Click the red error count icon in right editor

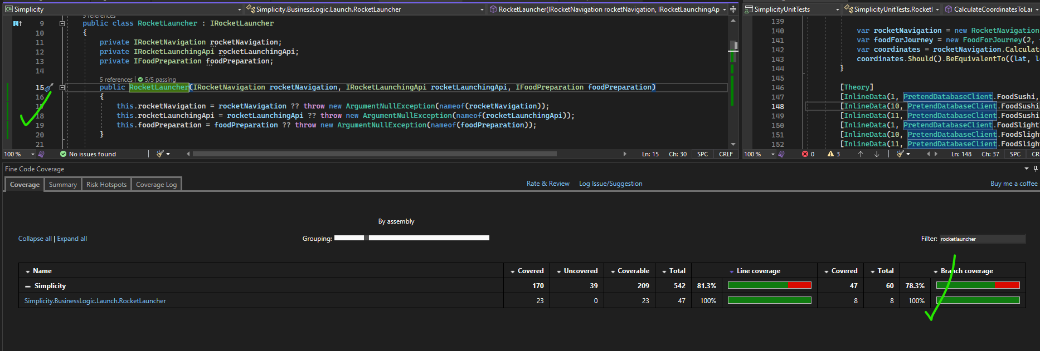pos(805,154)
